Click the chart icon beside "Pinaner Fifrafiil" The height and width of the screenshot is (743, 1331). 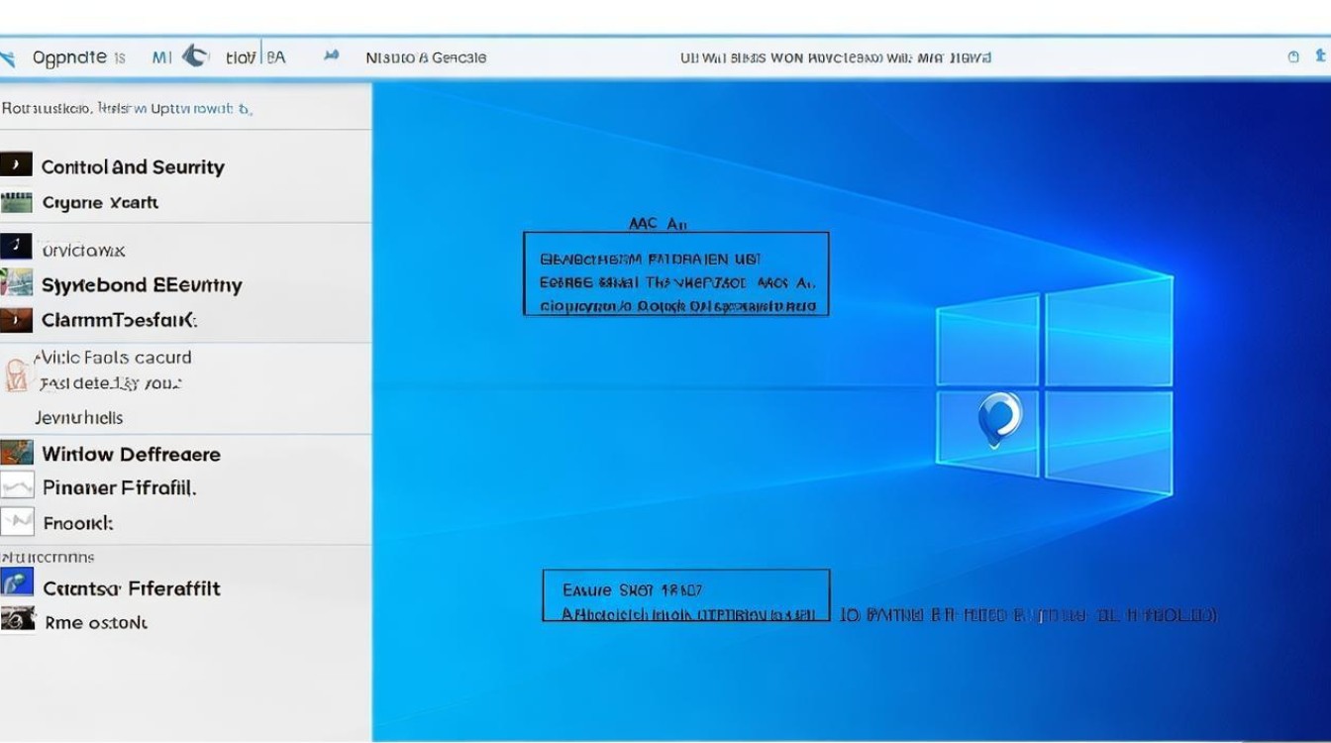(16, 486)
